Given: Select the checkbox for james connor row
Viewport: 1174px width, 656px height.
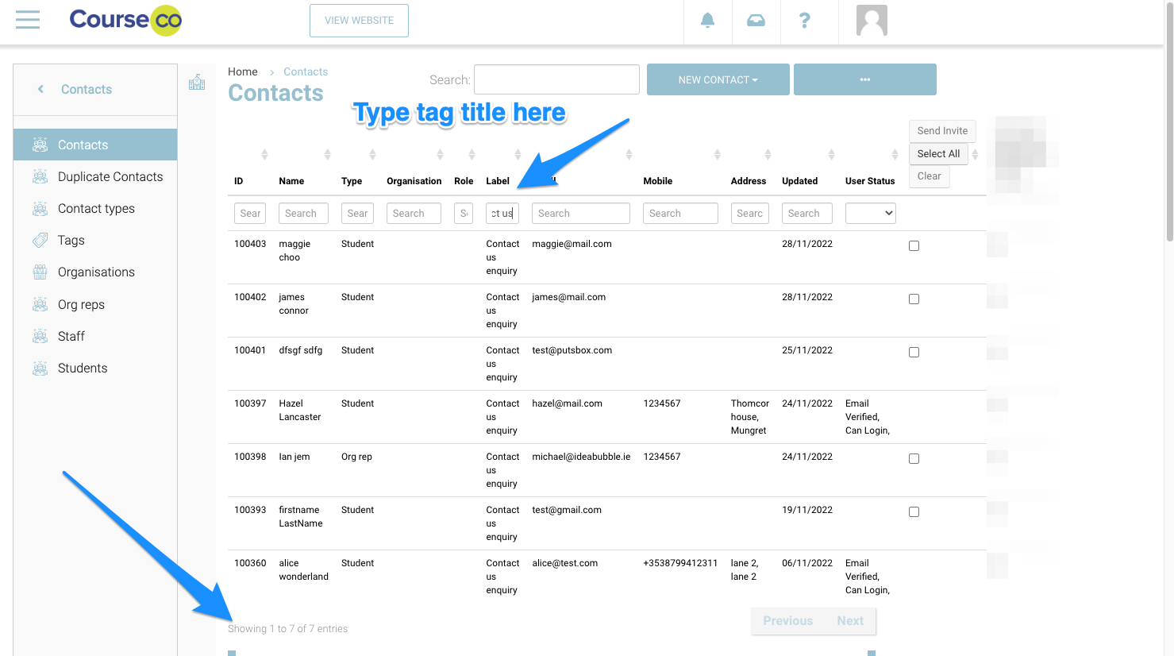Looking at the screenshot, I should (914, 299).
